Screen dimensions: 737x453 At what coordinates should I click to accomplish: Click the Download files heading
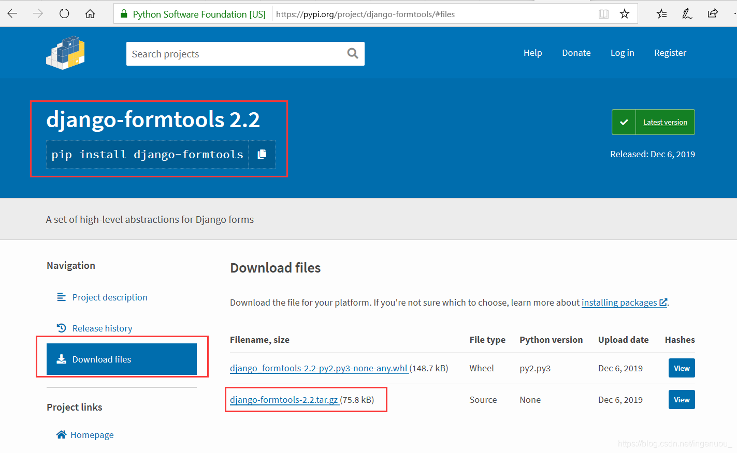276,268
